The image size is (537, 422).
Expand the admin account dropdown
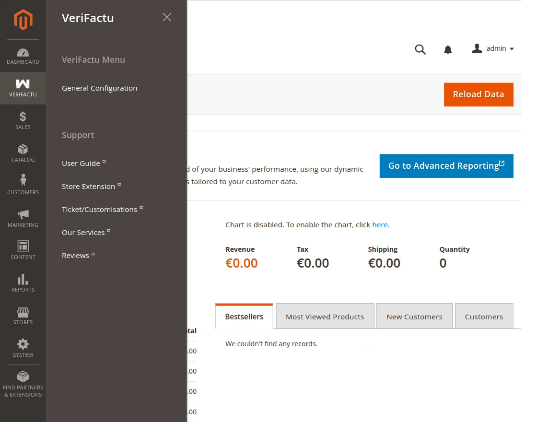492,48
